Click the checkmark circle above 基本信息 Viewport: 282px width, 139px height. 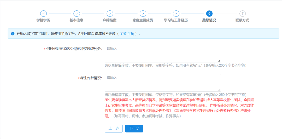click(x=77, y=14)
